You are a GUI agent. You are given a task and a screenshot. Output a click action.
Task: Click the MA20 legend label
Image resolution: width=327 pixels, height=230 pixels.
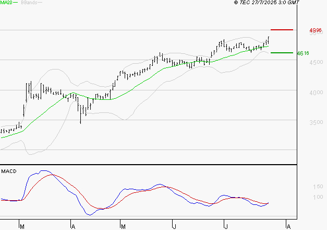point(6,3)
